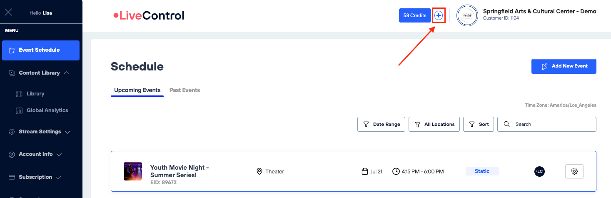Switch to the Past Events tab
Screen dimensions: 611x198
185,90
